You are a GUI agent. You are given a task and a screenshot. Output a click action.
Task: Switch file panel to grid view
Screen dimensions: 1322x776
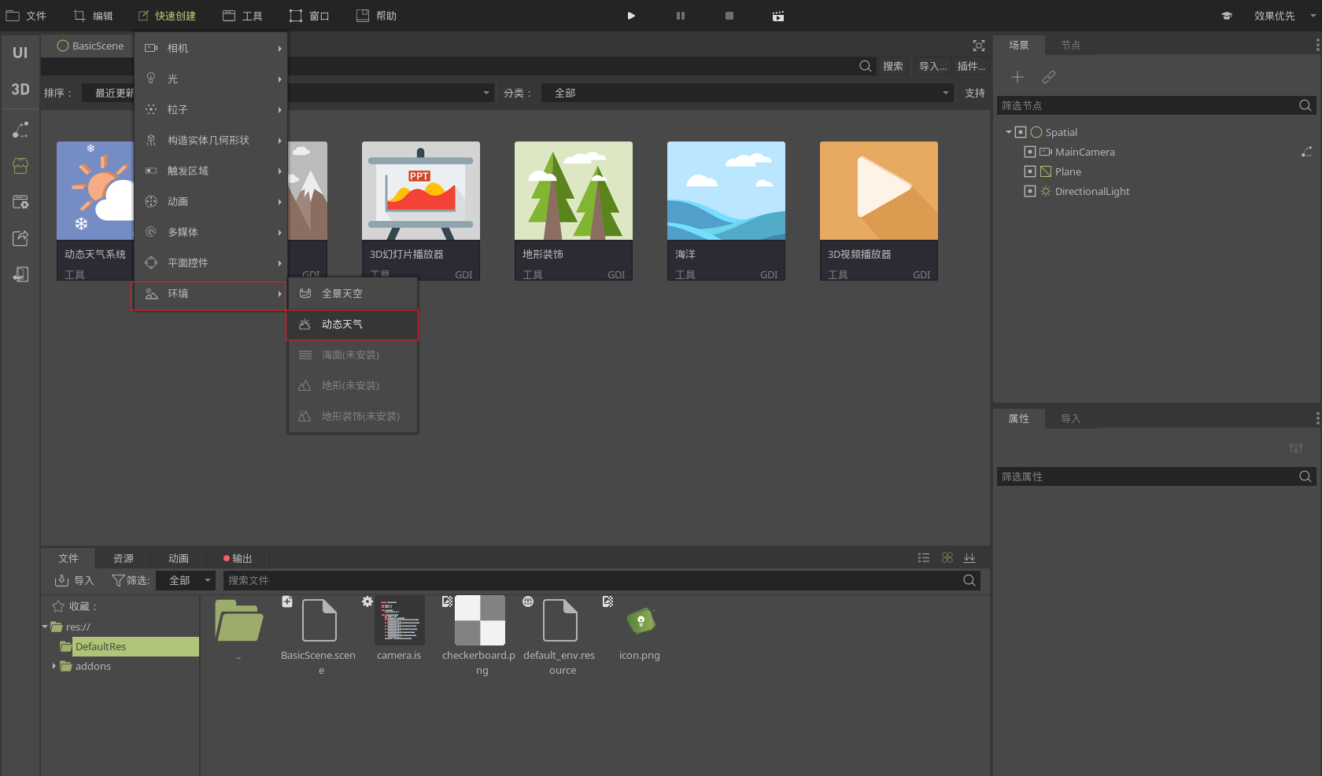click(947, 557)
